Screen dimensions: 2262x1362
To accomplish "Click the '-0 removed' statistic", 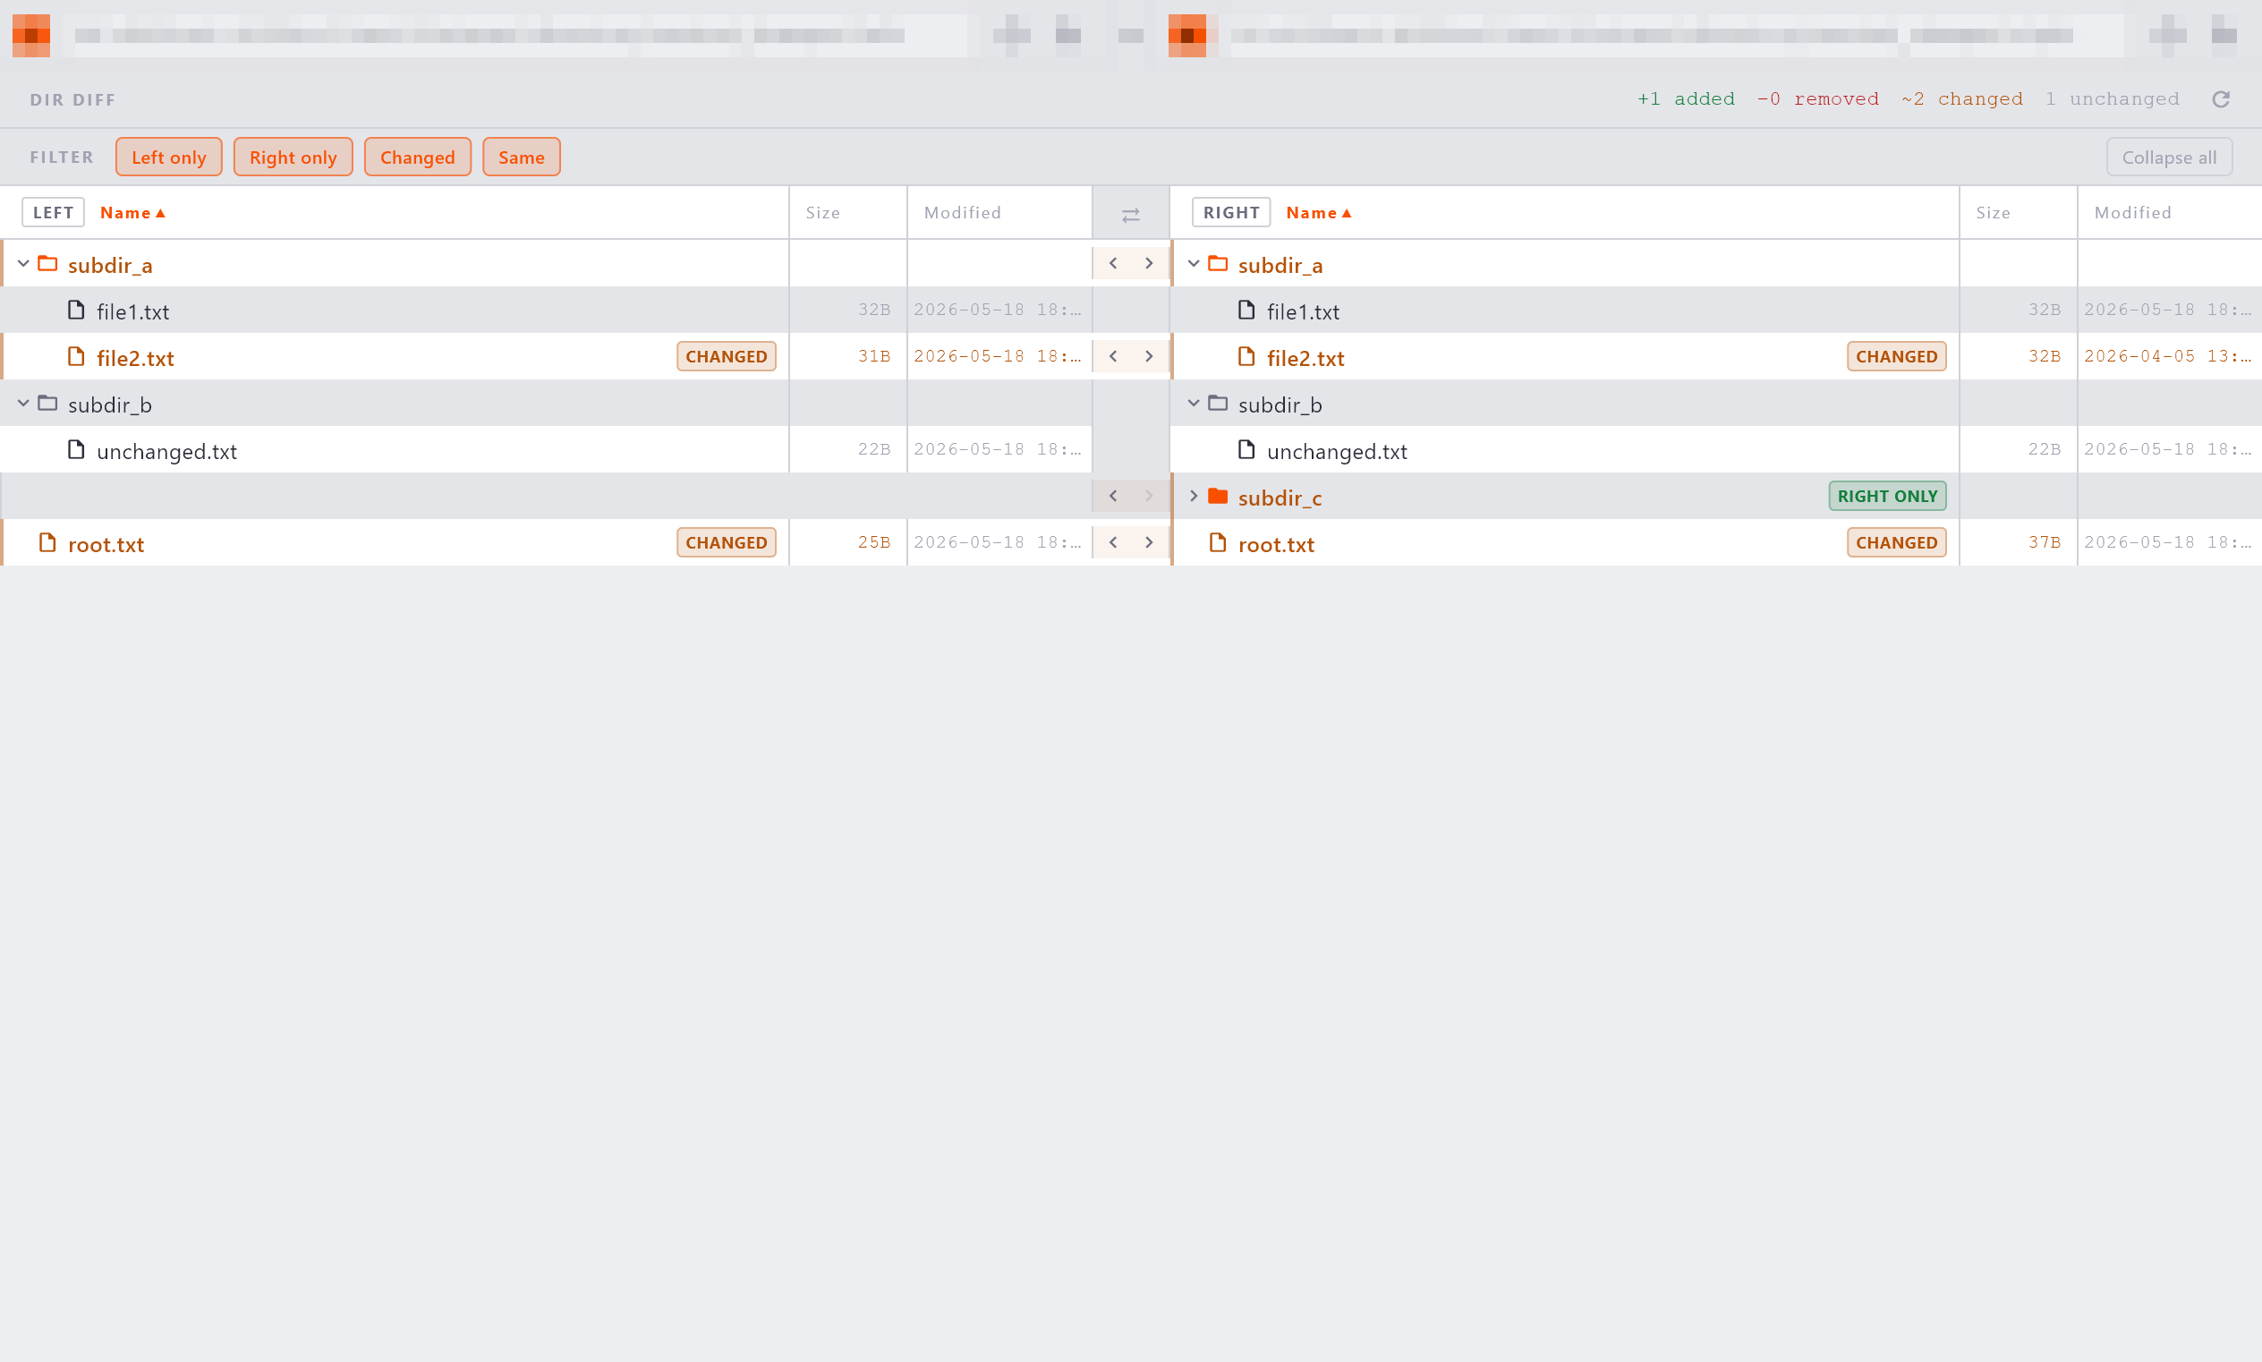I will click(1818, 99).
